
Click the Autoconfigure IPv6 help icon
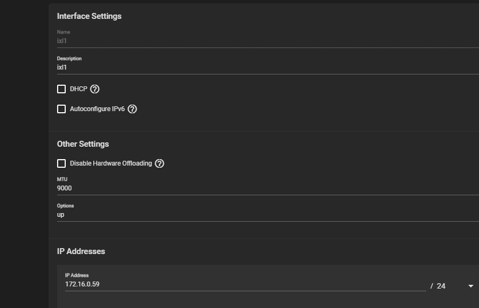point(133,109)
